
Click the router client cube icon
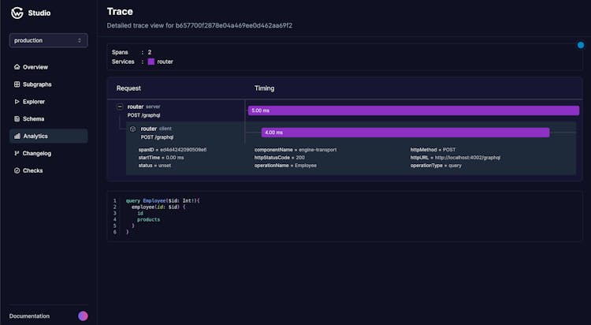pyautogui.click(x=133, y=129)
